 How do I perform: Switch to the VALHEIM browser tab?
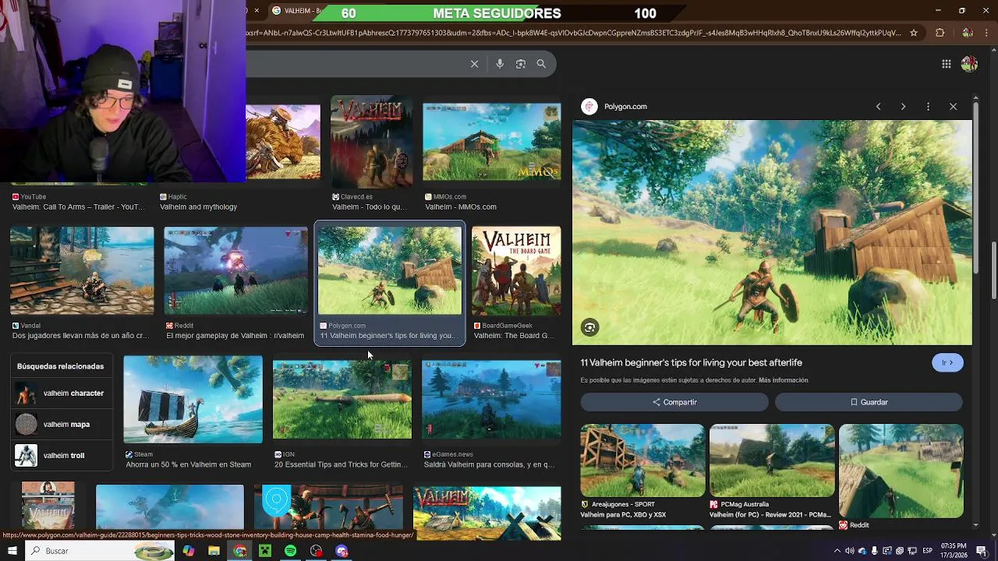click(296, 11)
